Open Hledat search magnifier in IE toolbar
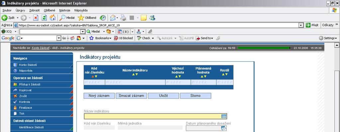Screen dimensions: 340x132 (x=63, y=18)
